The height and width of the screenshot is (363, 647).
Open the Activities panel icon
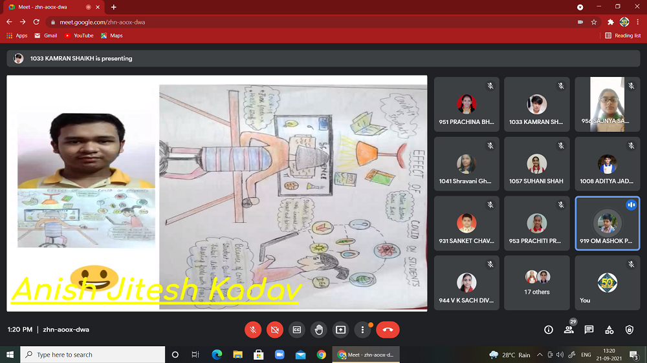pos(609,329)
